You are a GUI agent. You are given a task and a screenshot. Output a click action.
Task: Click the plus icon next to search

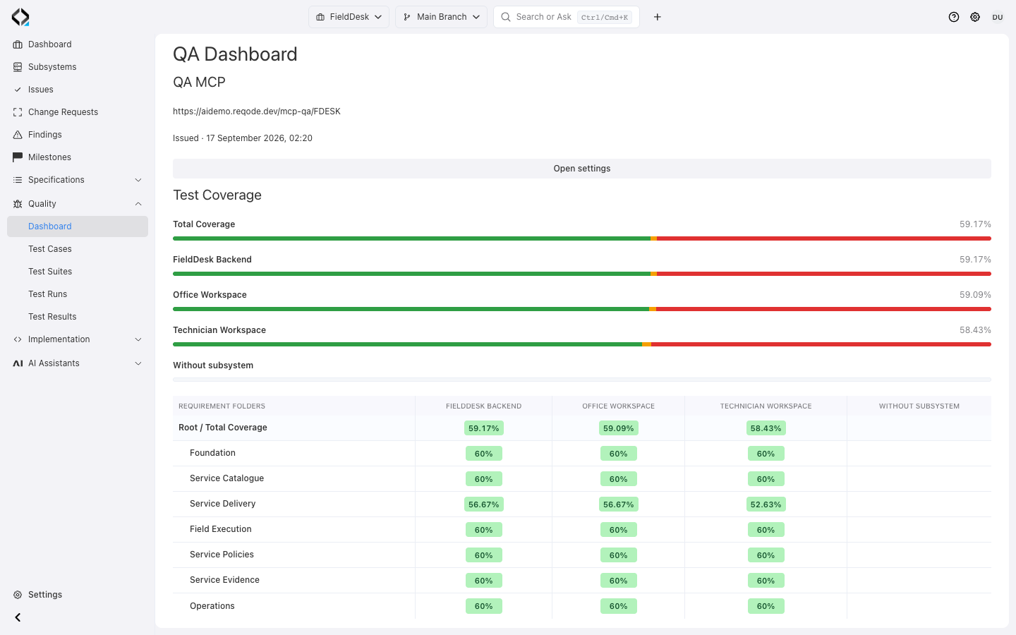pyautogui.click(x=658, y=17)
